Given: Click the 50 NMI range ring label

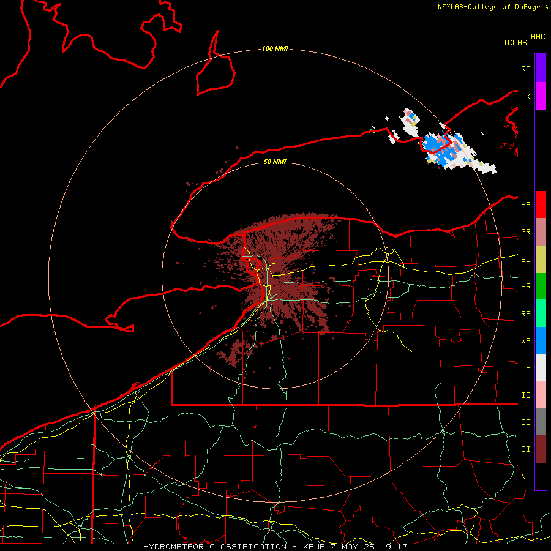Looking at the screenshot, I should point(275,162).
